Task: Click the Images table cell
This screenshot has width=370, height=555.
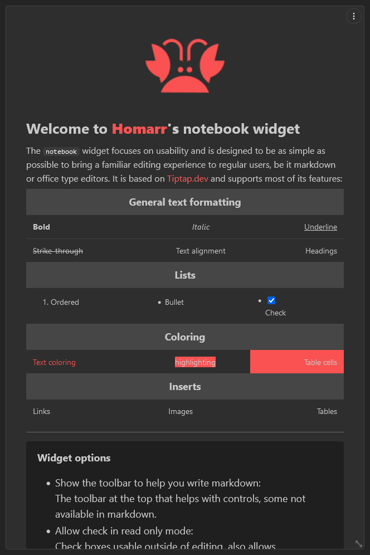Action: 181,411
